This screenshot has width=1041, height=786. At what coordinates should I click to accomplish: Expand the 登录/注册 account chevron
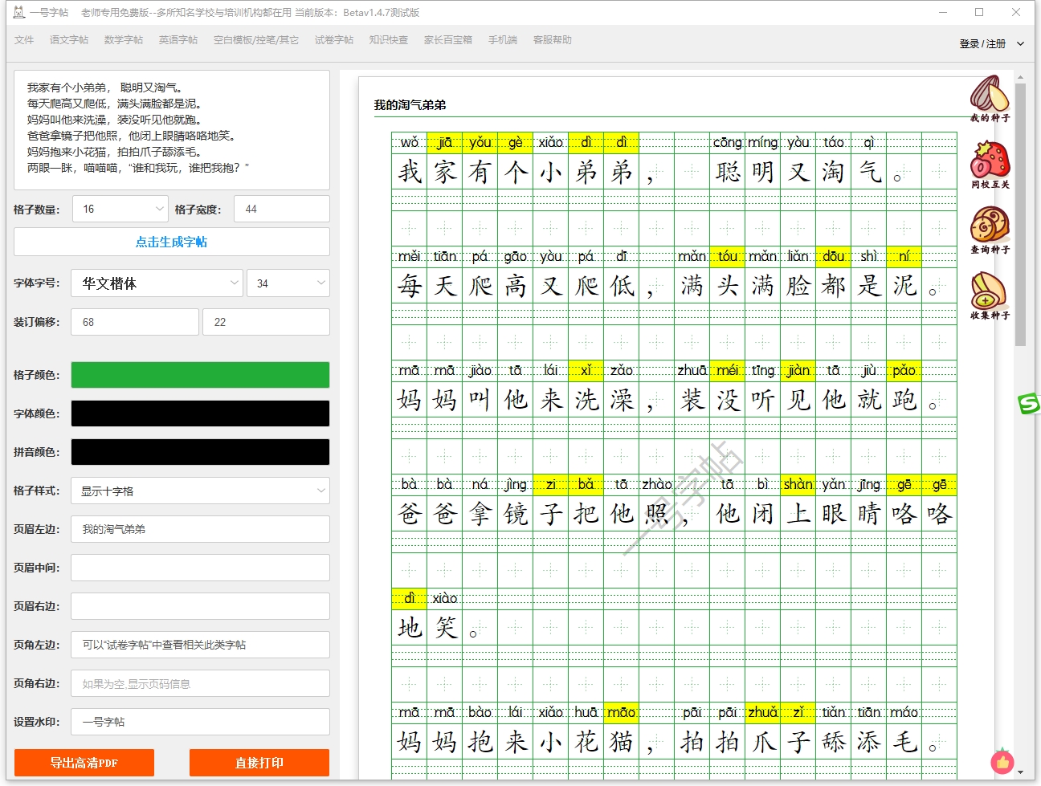1021,43
